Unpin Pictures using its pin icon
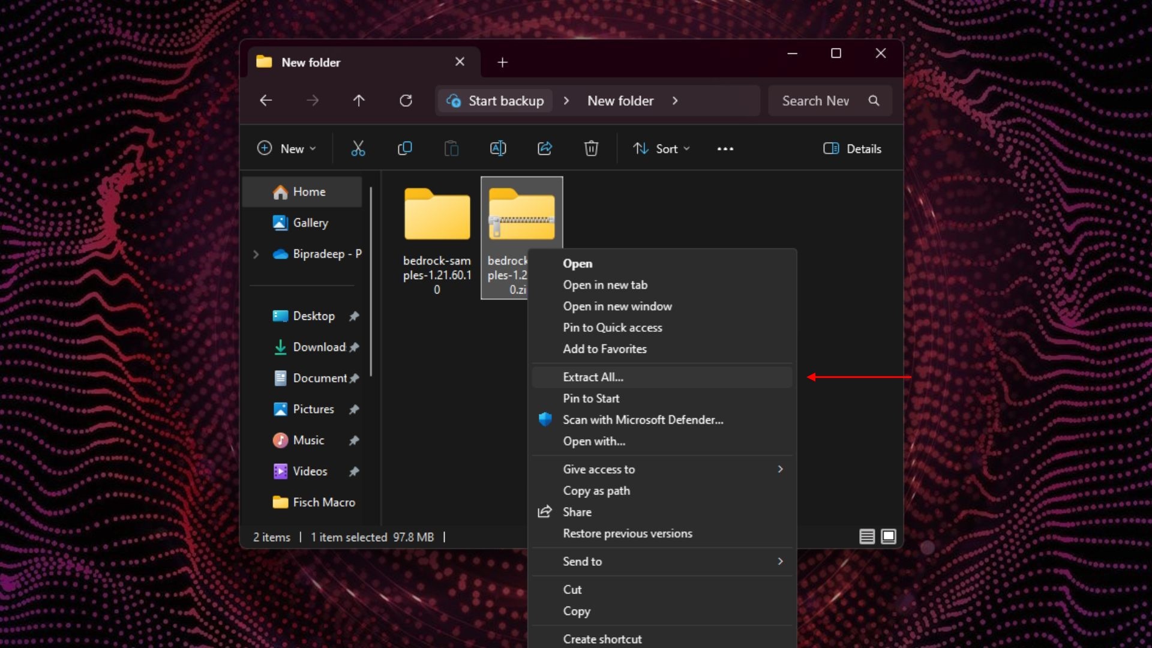 [354, 410]
